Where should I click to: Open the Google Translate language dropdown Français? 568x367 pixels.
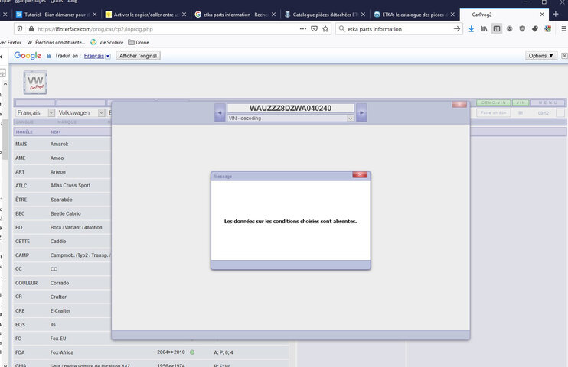pyautogui.click(x=97, y=56)
